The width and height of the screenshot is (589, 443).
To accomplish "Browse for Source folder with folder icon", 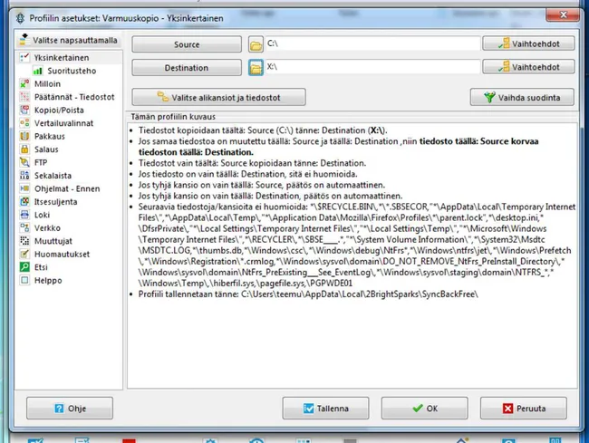I will point(256,44).
